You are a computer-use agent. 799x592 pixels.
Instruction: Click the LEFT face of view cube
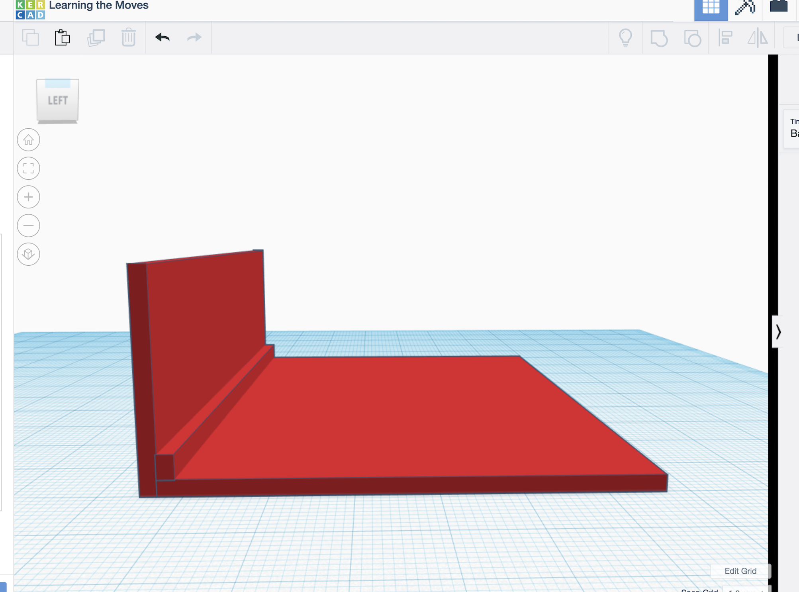(58, 100)
